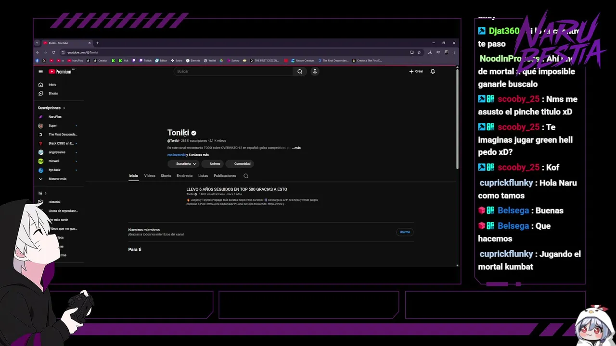The height and width of the screenshot is (346, 616).
Task: Start voice search with the microphone
Action: pos(315,72)
